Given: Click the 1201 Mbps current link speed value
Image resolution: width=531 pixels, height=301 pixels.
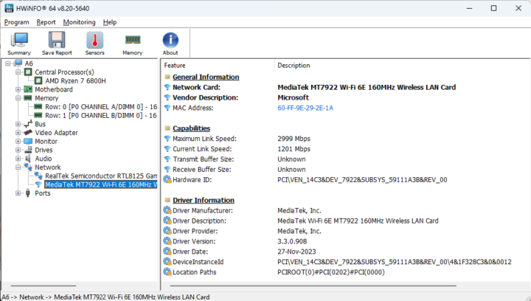Looking at the screenshot, I should point(294,148).
